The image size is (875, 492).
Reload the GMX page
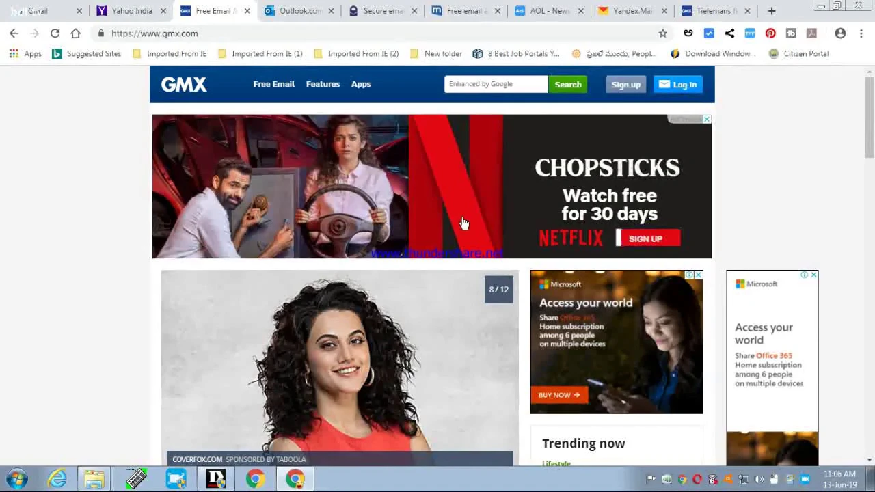pos(55,33)
